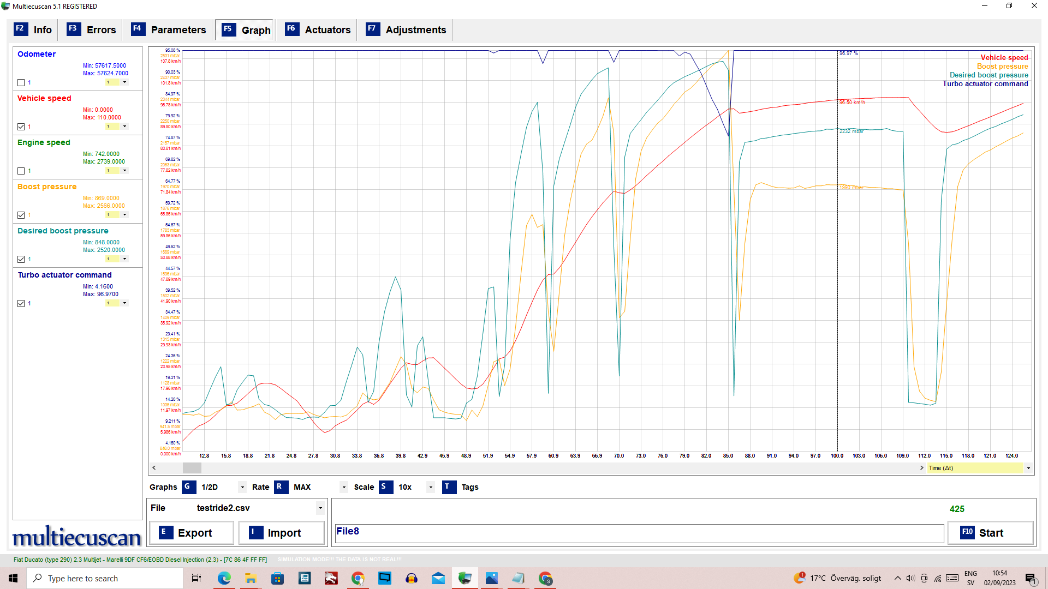The image size is (1048, 589).
Task: Open Google Chrome from the taskbar
Action: point(358,578)
